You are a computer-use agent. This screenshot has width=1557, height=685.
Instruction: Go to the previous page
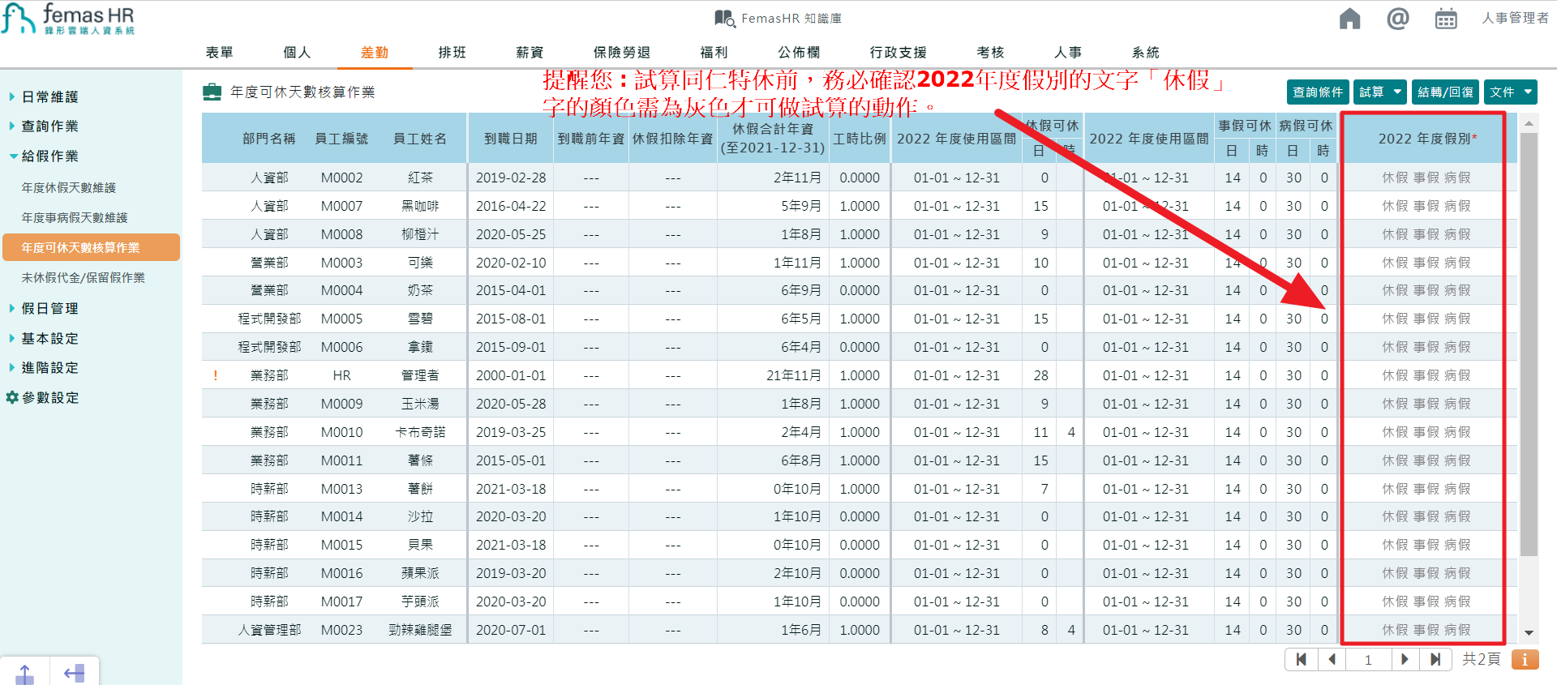(1332, 659)
